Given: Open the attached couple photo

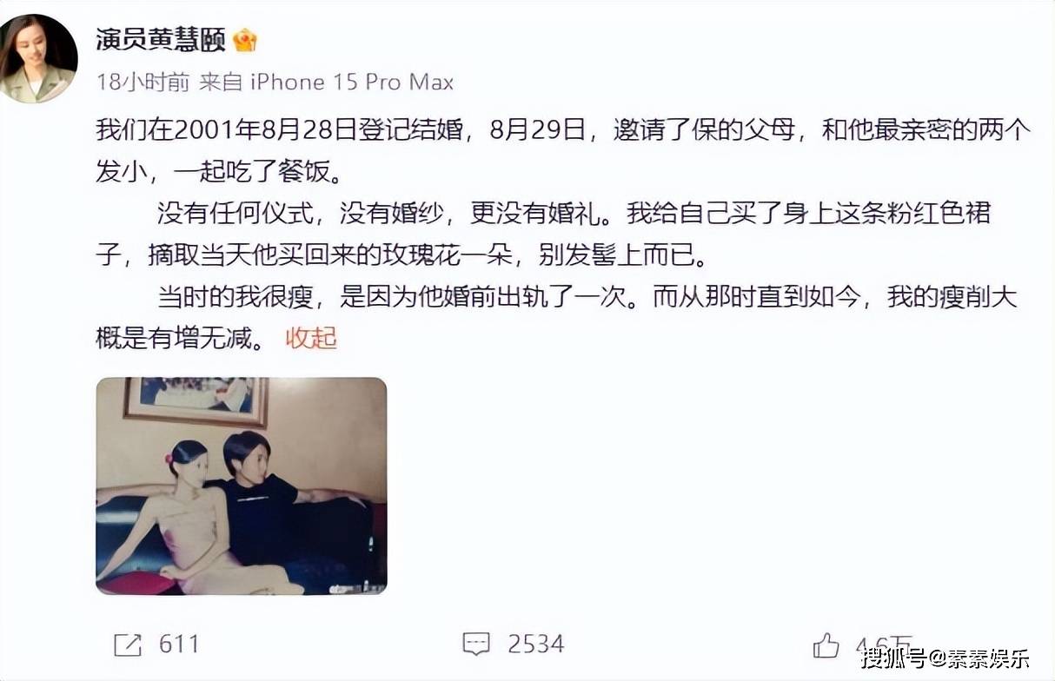Looking at the screenshot, I should [x=241, y=486].
